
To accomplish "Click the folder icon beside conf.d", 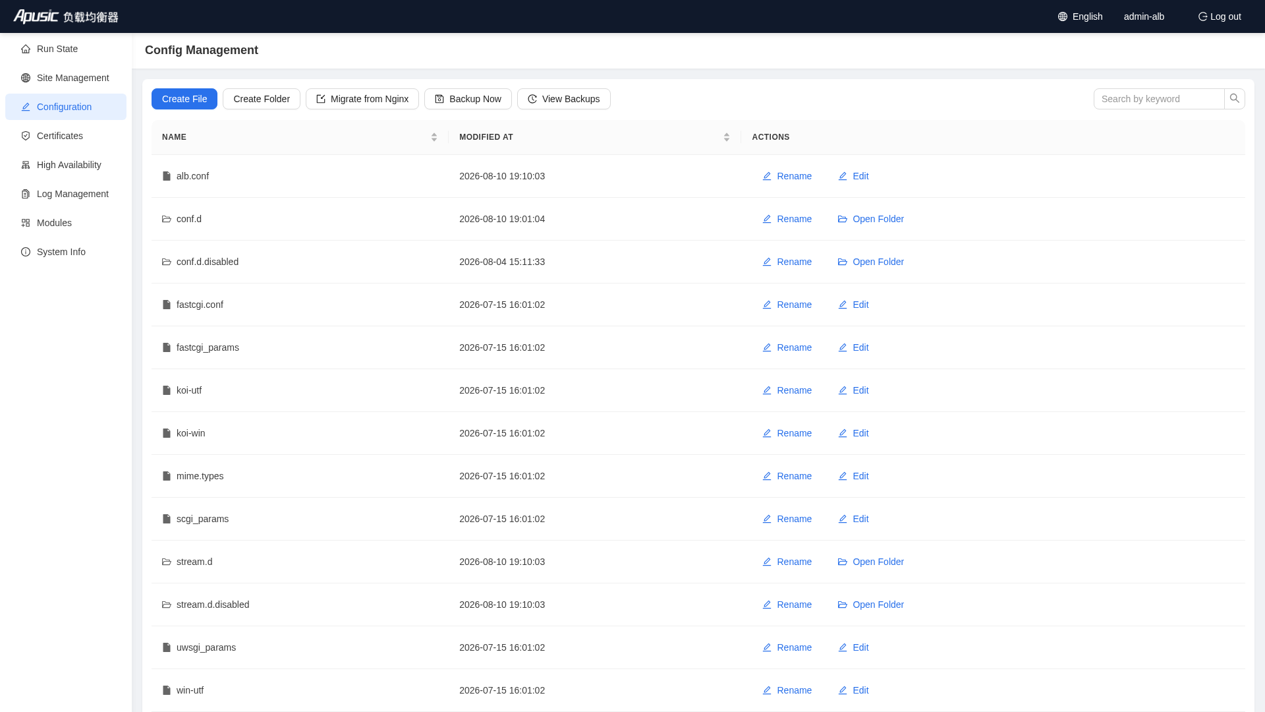I will tap(167, 219).
